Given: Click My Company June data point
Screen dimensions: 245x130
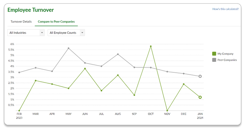Looking at the screenshot, I should 85,69.
